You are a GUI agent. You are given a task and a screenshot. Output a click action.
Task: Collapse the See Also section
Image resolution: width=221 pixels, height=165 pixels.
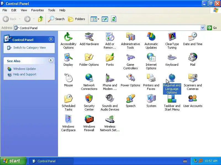[x=51, y=61]
